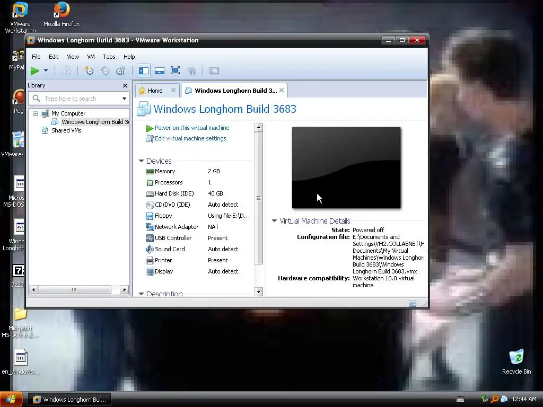The width and height of the screenshot is (543, 407).
Task: Click the Windows Longhorn Bui... taskbar button
Action: [69, 400]
